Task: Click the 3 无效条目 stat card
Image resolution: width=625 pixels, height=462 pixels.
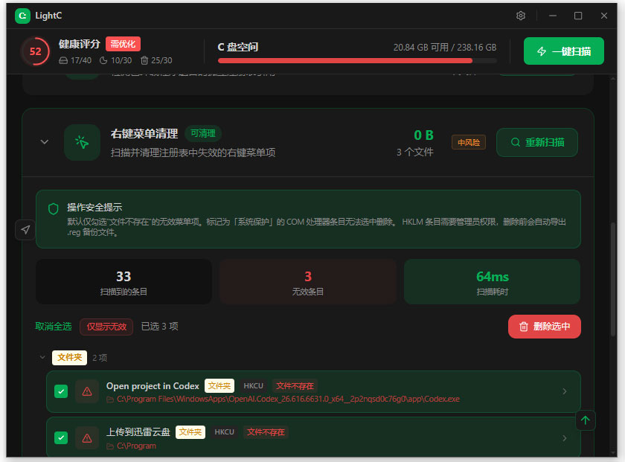Action: (x=308, y=282)
